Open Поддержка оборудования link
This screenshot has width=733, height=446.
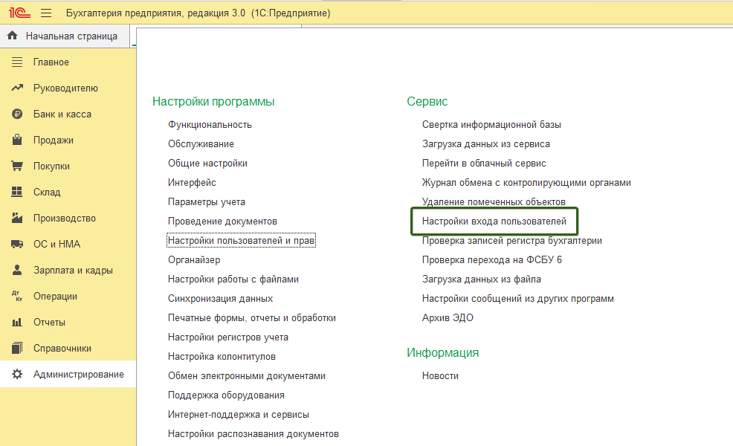[226, 395]
